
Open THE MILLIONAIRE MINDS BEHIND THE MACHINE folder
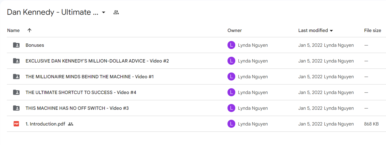90,76
